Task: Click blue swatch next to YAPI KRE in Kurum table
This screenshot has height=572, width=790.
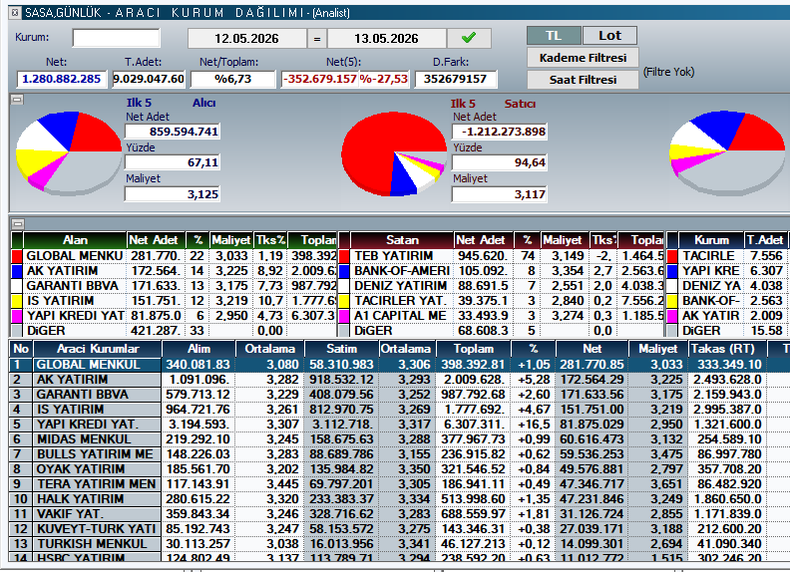Action: (x=672, y=271)
